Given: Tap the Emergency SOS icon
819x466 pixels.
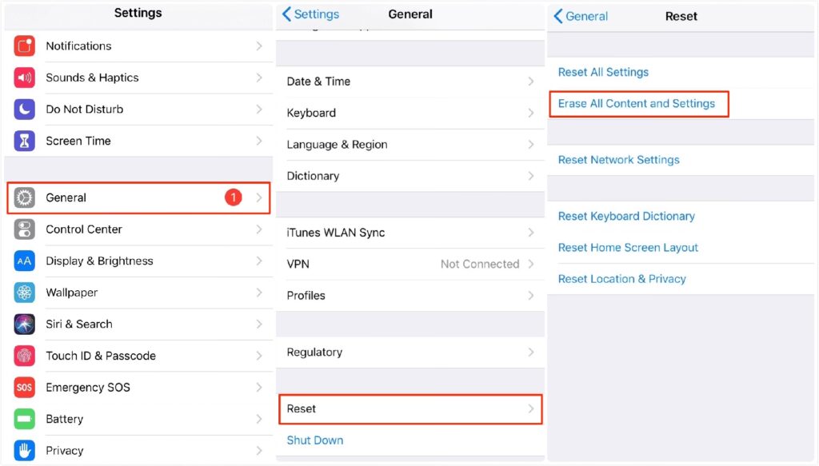Looking at the screenshot, I should pyautogui.click(x=24, y=387).
